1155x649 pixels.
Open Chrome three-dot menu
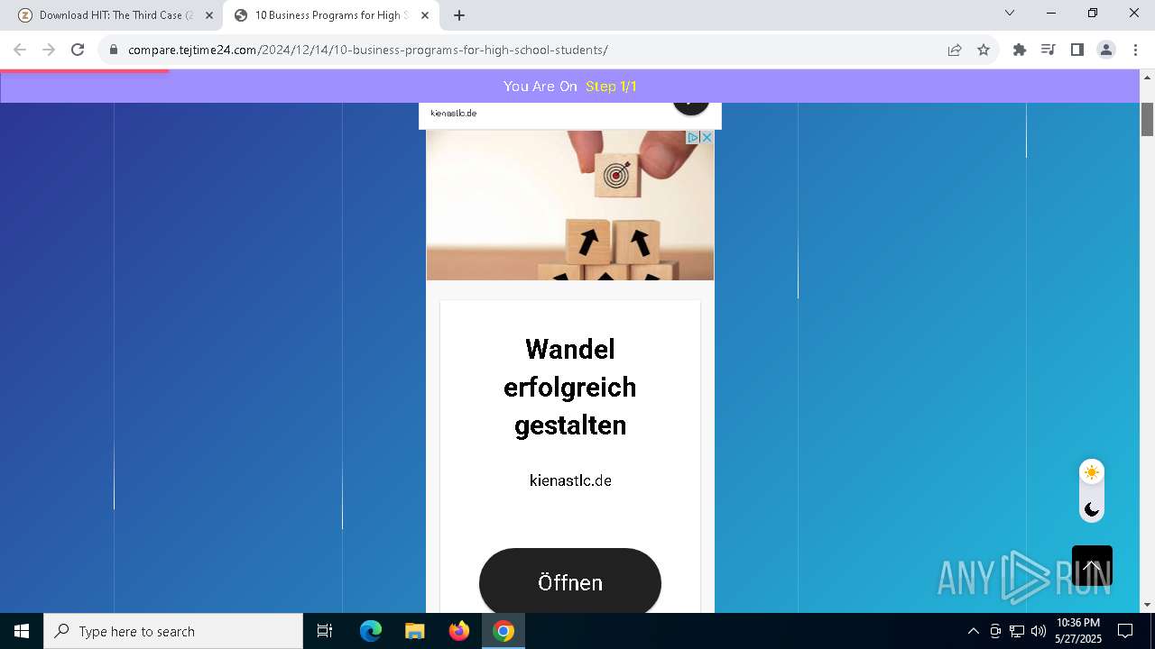coord(1135,50)
